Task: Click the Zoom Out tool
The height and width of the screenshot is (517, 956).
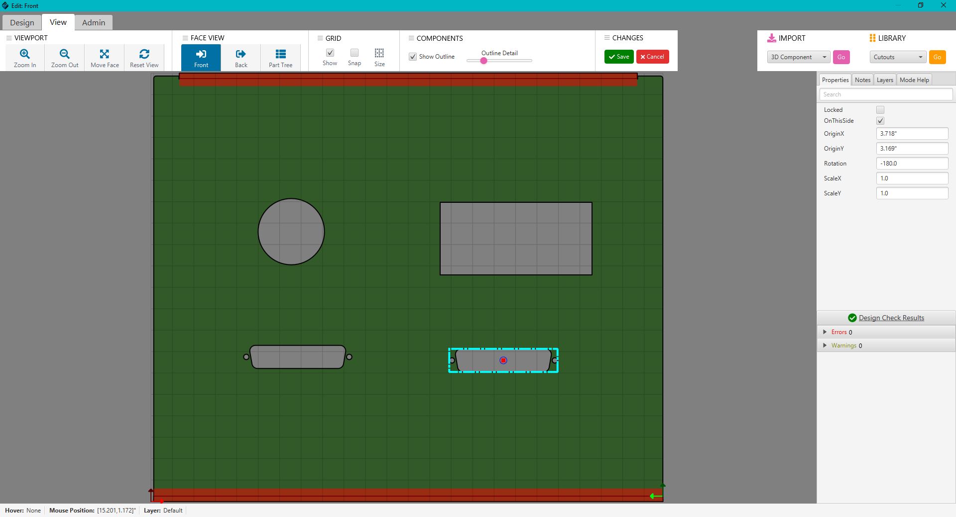Action: click(x=65, y=58)
